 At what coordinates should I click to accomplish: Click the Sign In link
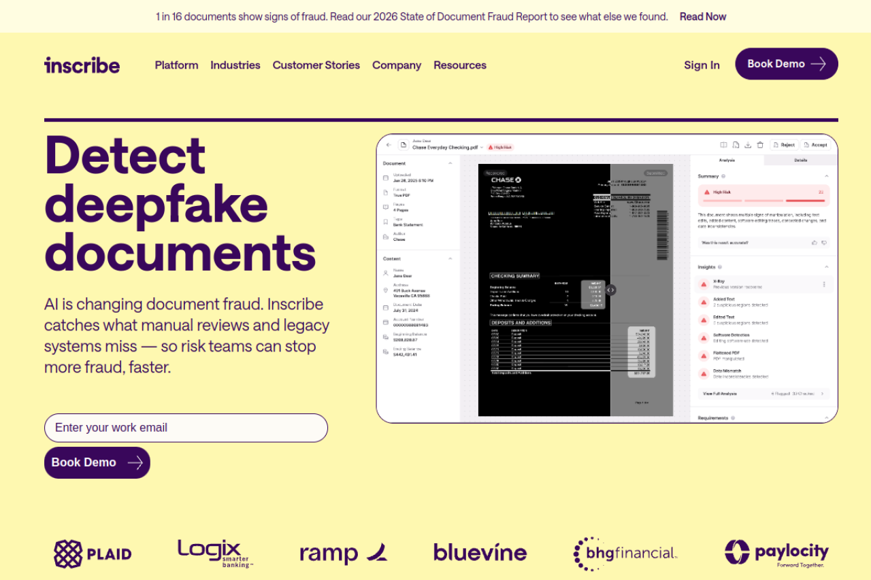point(702,65)
